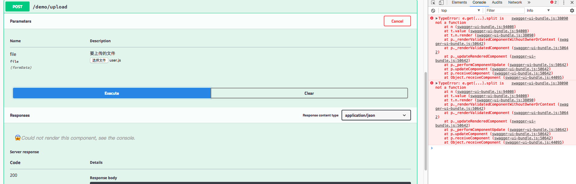Image resolution: width=576 pixels, height=184 pixels.
Task: Click the /demo/upload endpoint path
Action: [50, 7]
